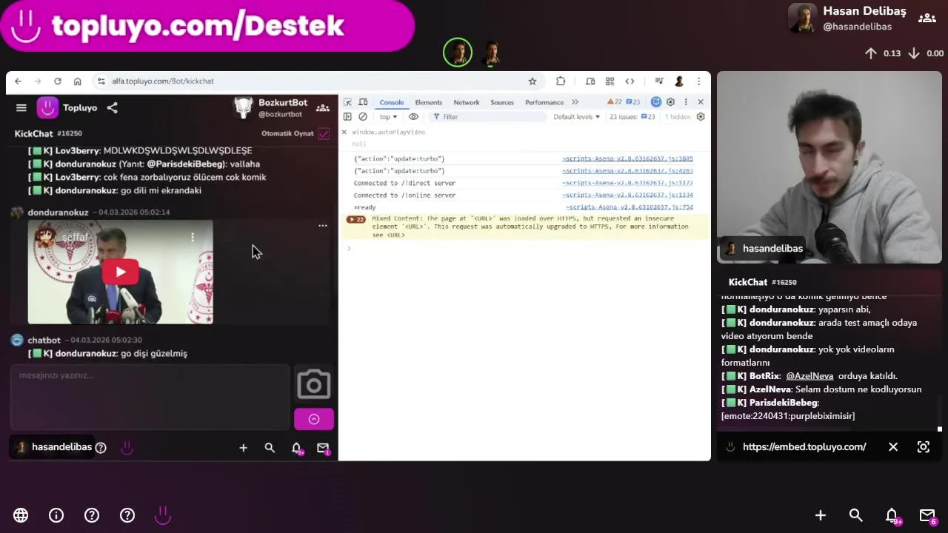Select the DevTools inspect element picker
Screen dimensions: 948x533
[347, 102]
